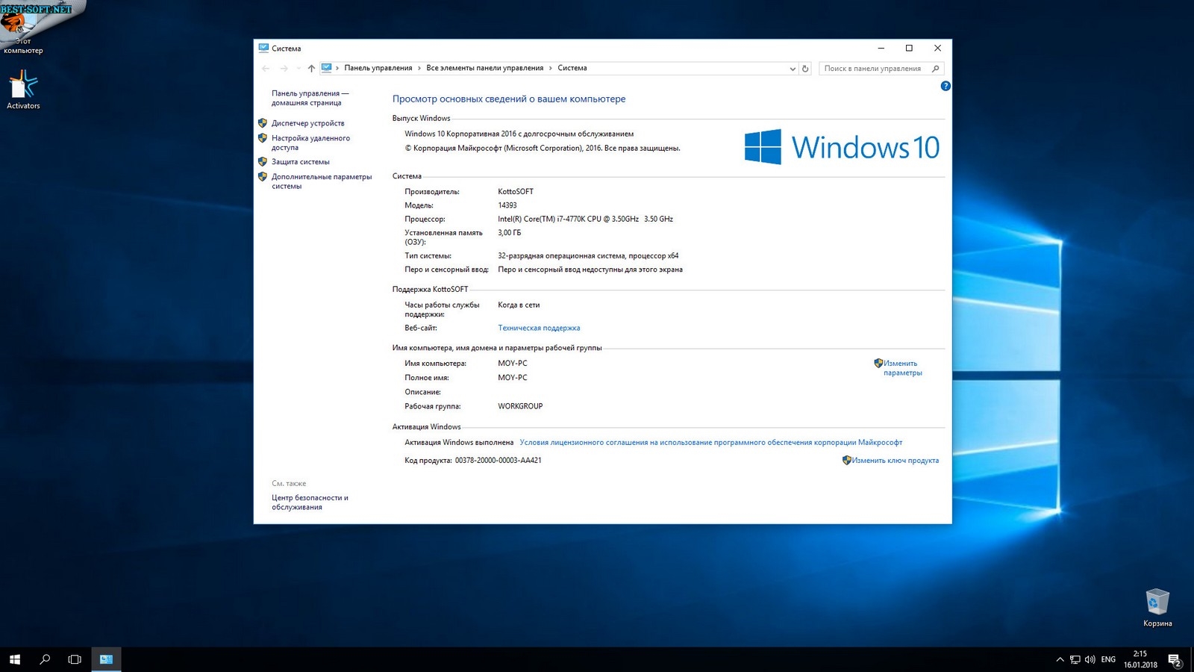Click the search magnifier in Control Panel
This screenshot has width=1194, height=672.
pos(935,69)
